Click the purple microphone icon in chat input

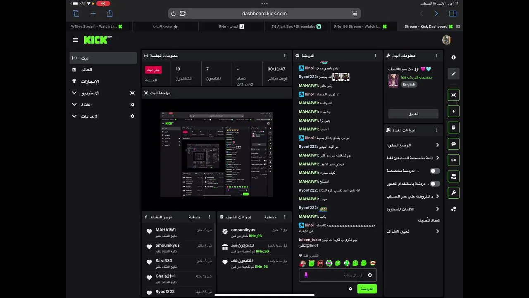point(306,275)
